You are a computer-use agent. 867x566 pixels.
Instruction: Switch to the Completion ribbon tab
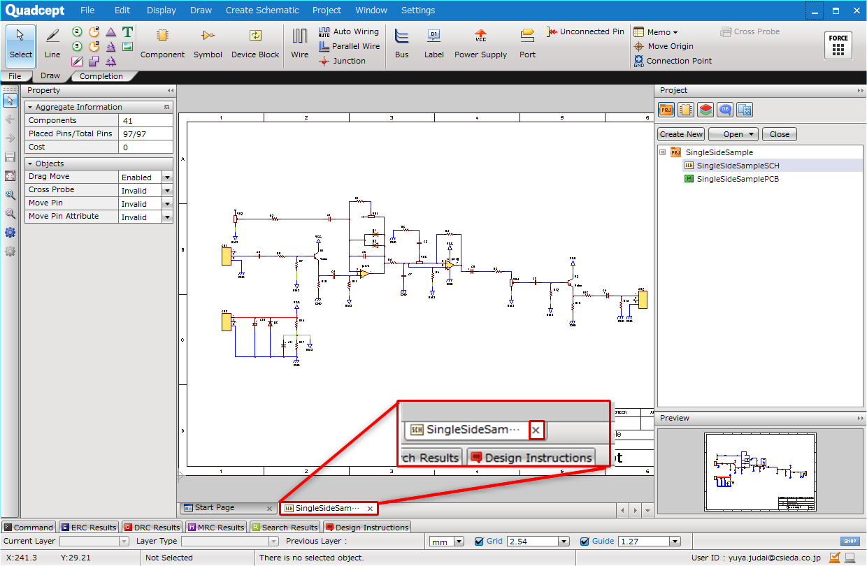[x=101, y=76]
